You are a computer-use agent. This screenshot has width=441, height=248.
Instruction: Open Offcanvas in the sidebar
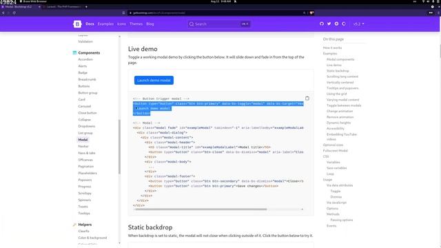point(85,160)
